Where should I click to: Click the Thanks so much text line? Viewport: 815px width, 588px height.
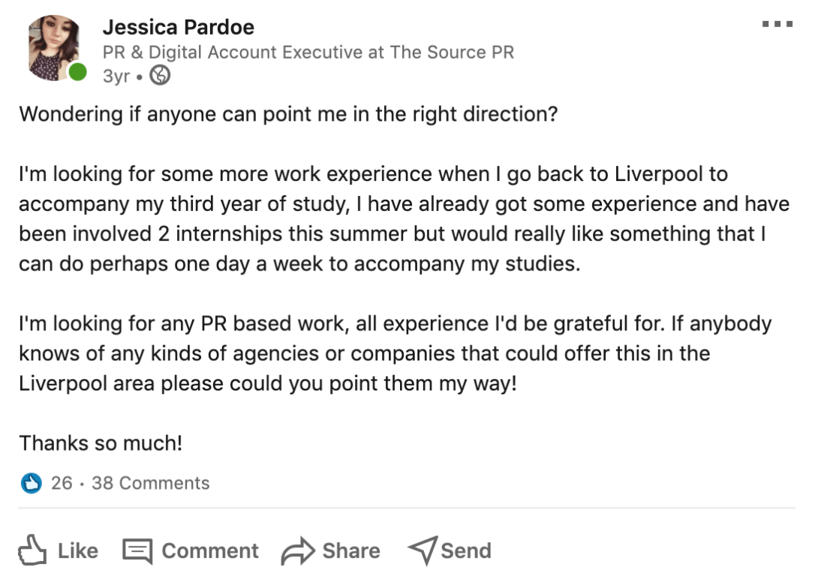[x=101, y=443]
